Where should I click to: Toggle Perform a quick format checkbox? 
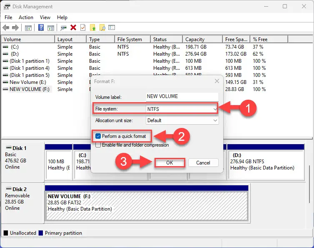(x=98, y=136)
